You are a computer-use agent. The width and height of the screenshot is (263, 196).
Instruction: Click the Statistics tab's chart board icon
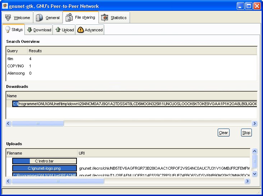click(105, 18)
